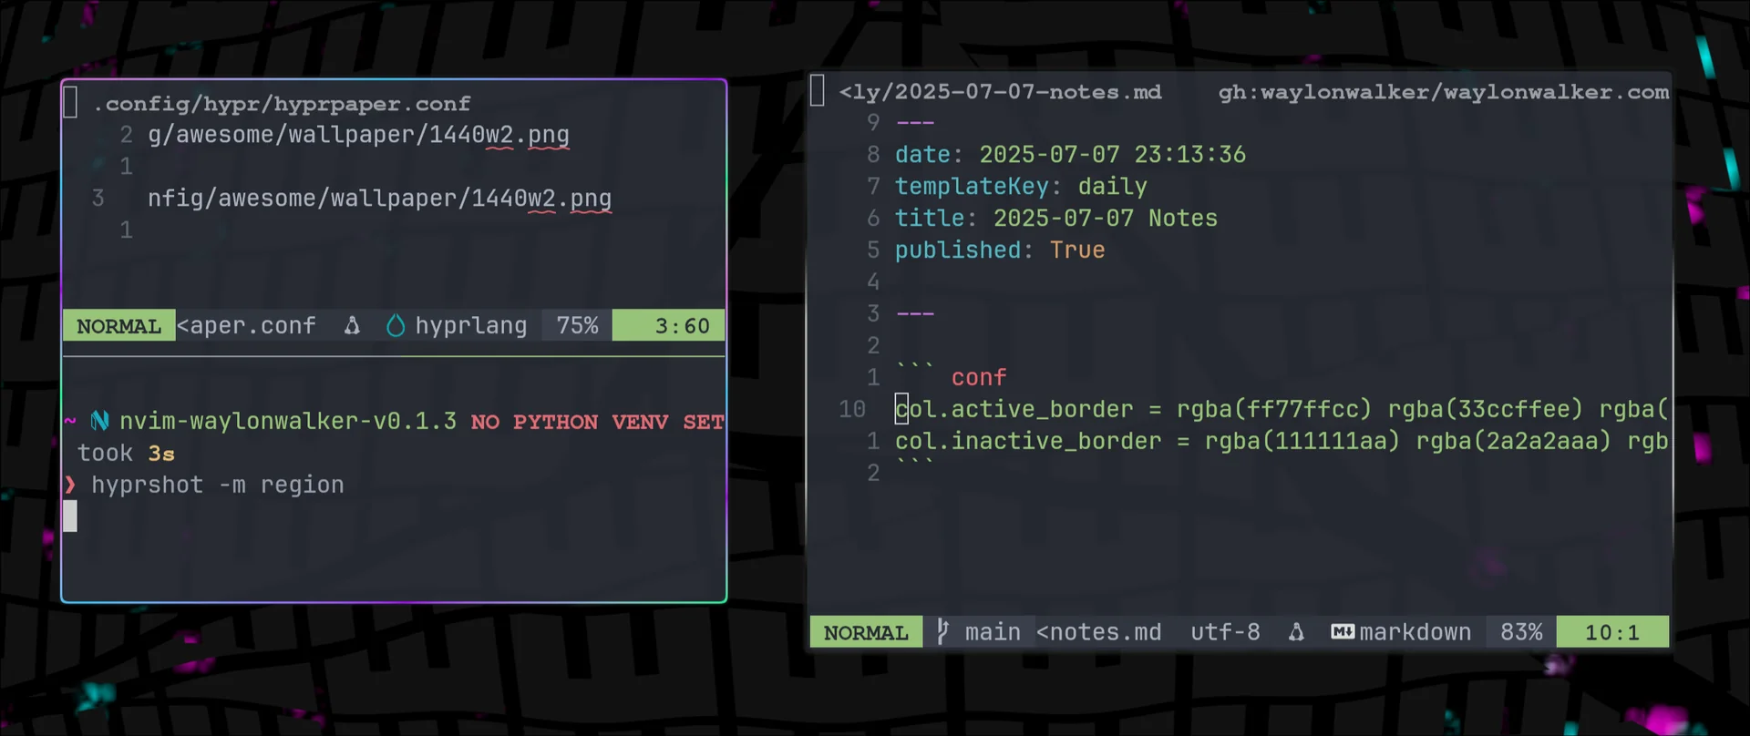Click the hyprlang droplet filetype icon
Image resolution: width=1750 pixels, height=736 pixels.
pyautogui.click(x=396, y=326)
